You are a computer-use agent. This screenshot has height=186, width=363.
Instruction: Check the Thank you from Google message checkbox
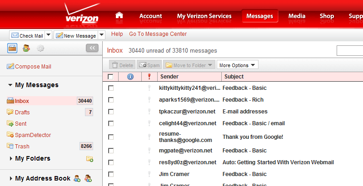111,137
